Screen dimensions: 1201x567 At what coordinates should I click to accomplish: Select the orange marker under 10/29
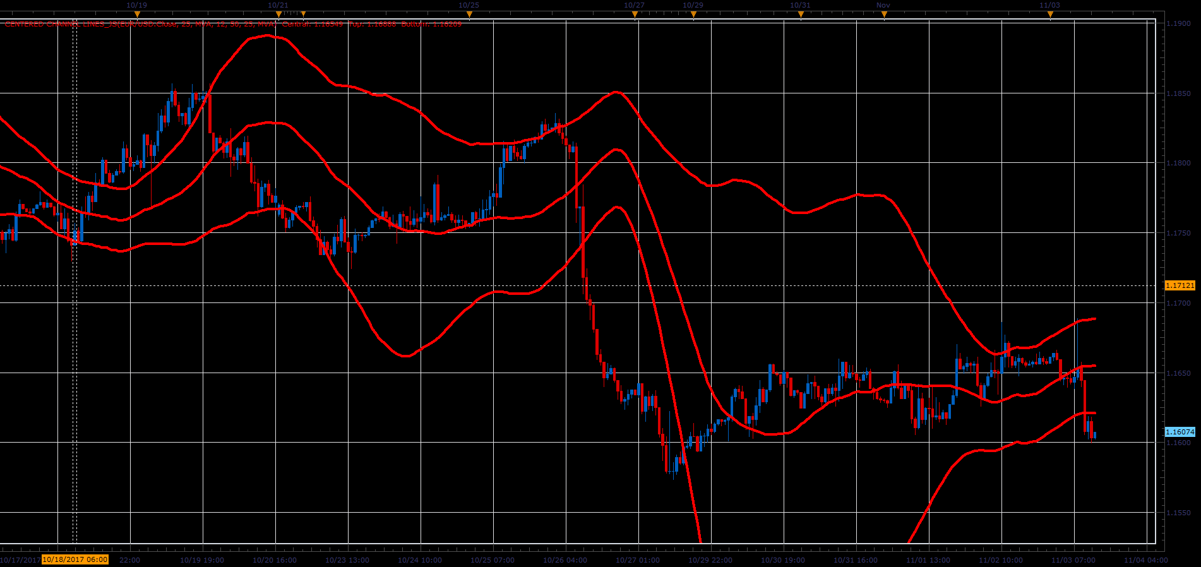coord(693,14)
